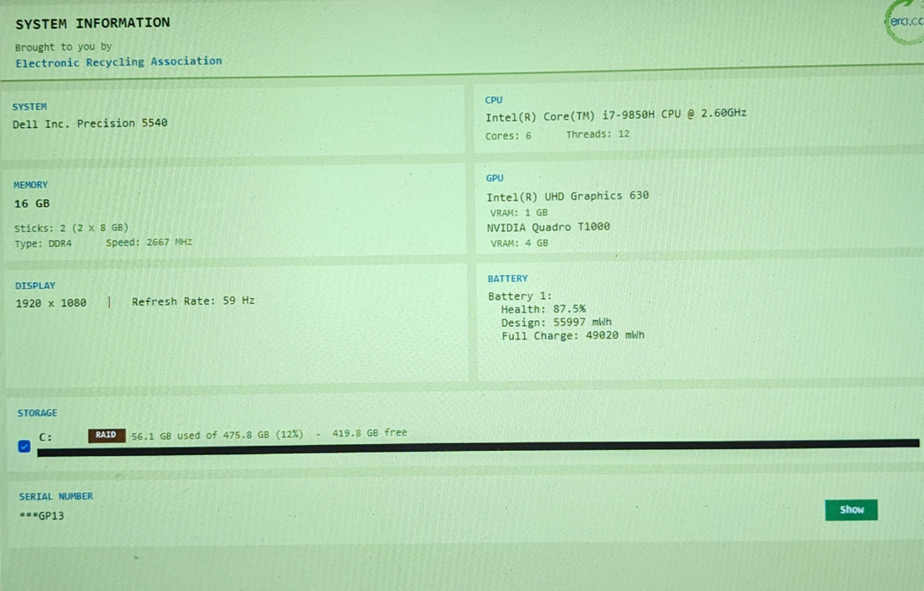
Task: Click the 'Brought to you by' text
Action: coord(63,46)
